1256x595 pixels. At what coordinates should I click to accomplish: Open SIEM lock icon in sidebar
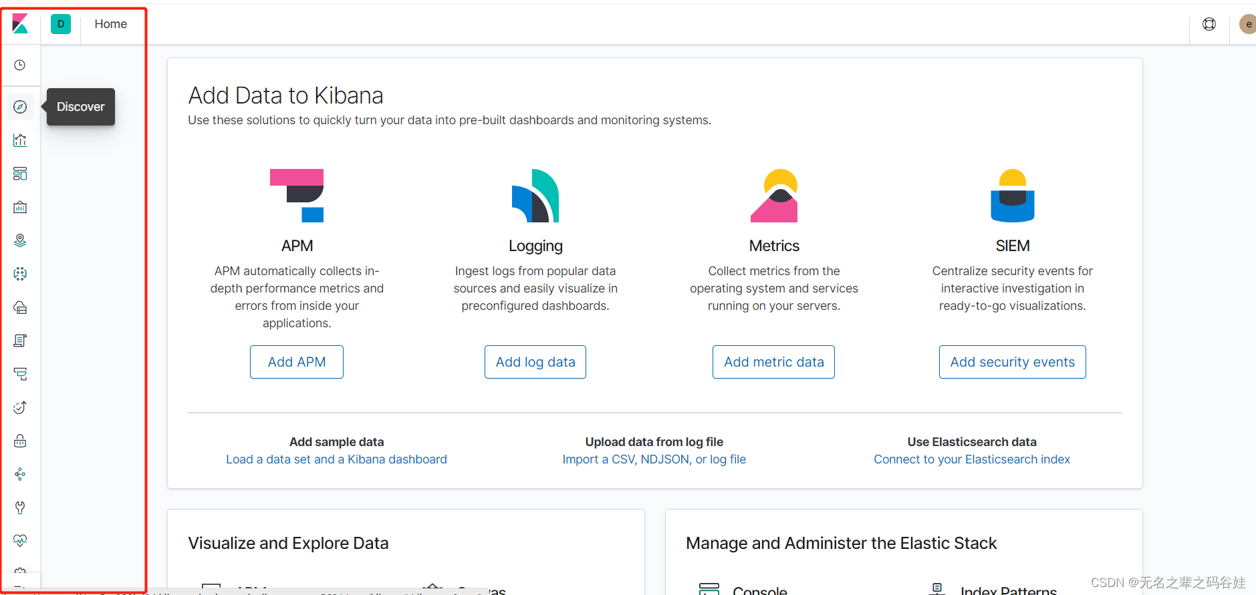coord(20,441)
